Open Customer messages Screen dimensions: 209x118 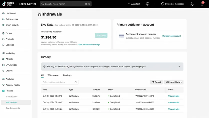pyautogui.click(x=172, y=4)
